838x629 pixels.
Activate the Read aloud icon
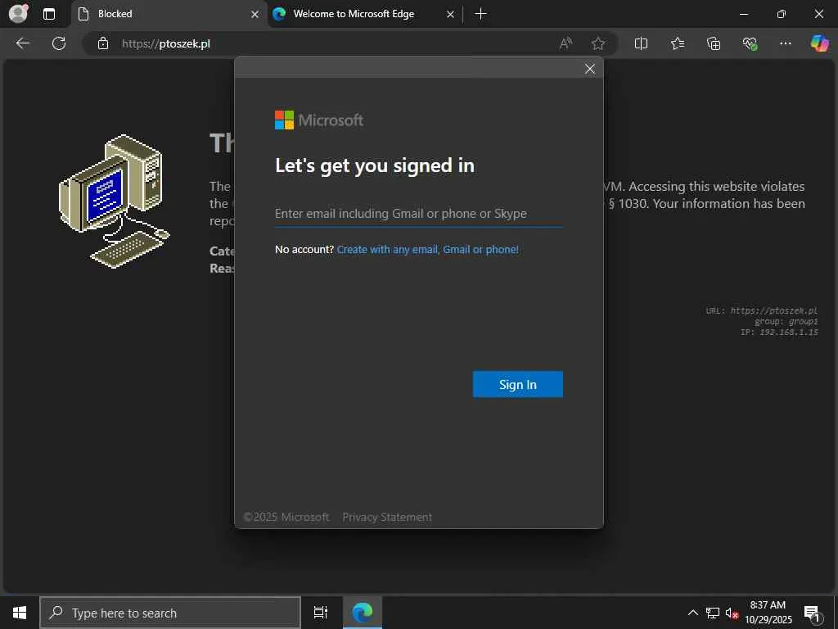tap(565, 44)
